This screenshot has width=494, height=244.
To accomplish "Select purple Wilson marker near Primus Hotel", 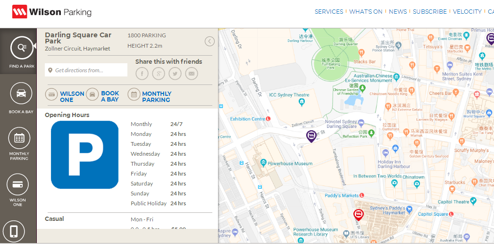I will (490, 39).
